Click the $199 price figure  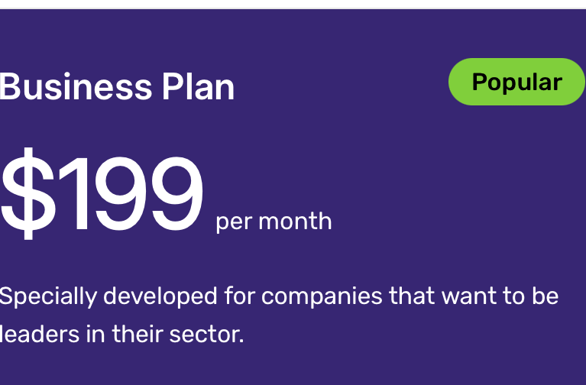tap(102, 194)
